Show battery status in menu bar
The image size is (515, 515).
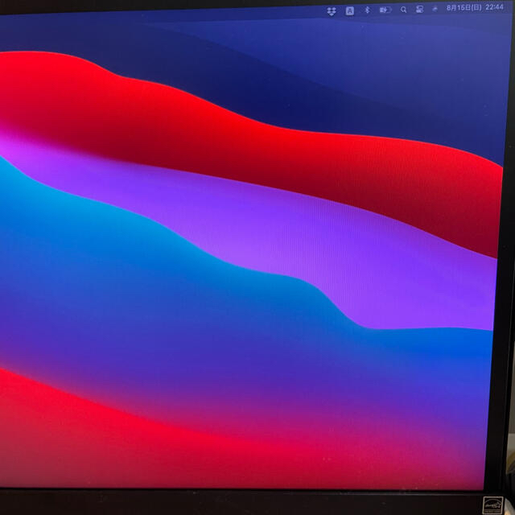[x=385, y=10]
